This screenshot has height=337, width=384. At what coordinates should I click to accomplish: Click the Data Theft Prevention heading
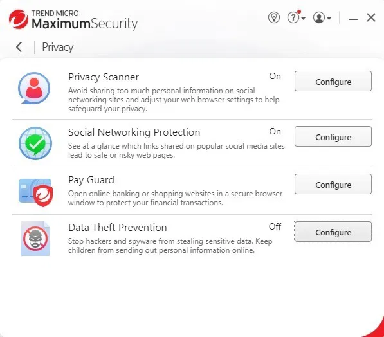118,228
